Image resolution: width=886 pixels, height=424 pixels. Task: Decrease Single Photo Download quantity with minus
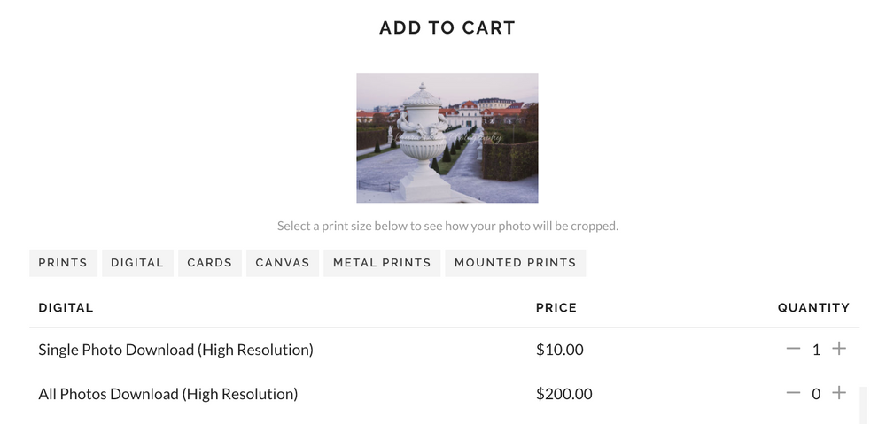[793, 349]
